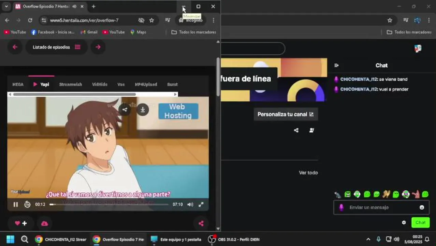The height and width of the screenshot is (246, 436).
Task: Open the emoji picker in the message box
Action: [x=422, y=207]
